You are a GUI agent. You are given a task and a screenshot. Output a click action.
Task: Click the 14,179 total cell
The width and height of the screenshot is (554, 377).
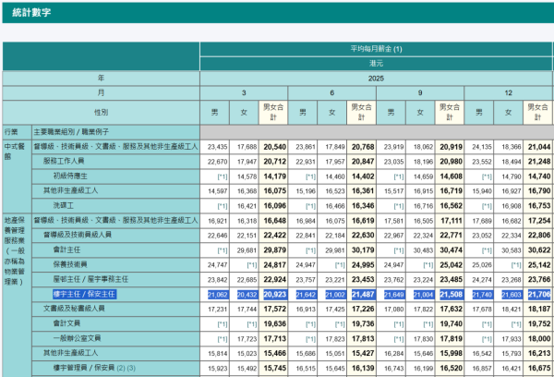click(273, 176)
